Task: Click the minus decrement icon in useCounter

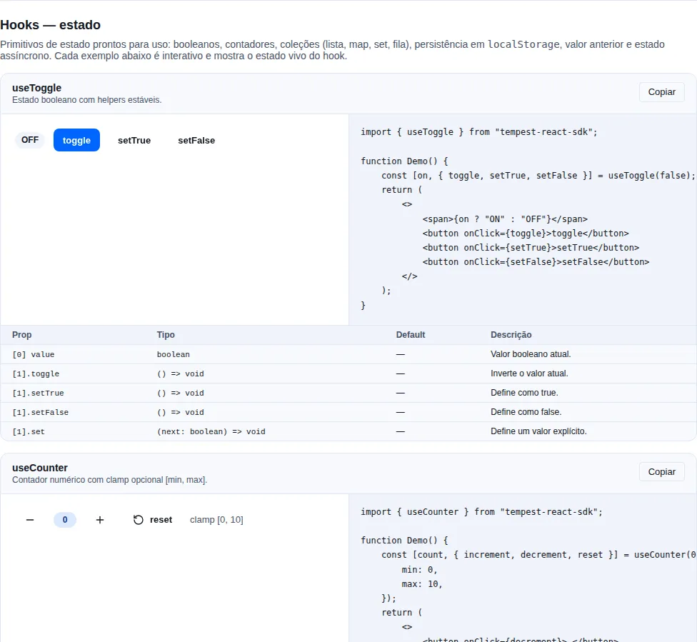Action: point(30,520)
